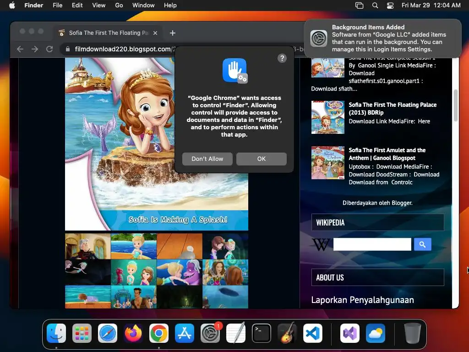
Task: Go back in Chrome
Action: point(20,49)
